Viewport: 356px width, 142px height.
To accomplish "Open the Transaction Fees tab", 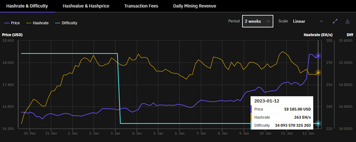I will pos(141,6).
